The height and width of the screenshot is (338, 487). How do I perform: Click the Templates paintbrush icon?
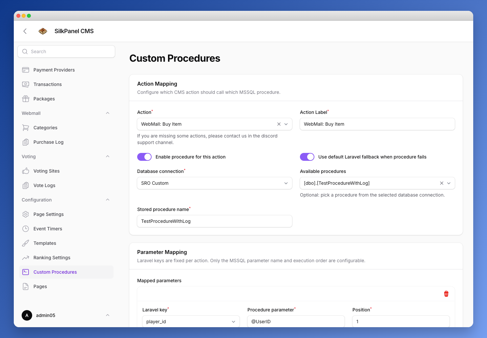coord(26,243)
